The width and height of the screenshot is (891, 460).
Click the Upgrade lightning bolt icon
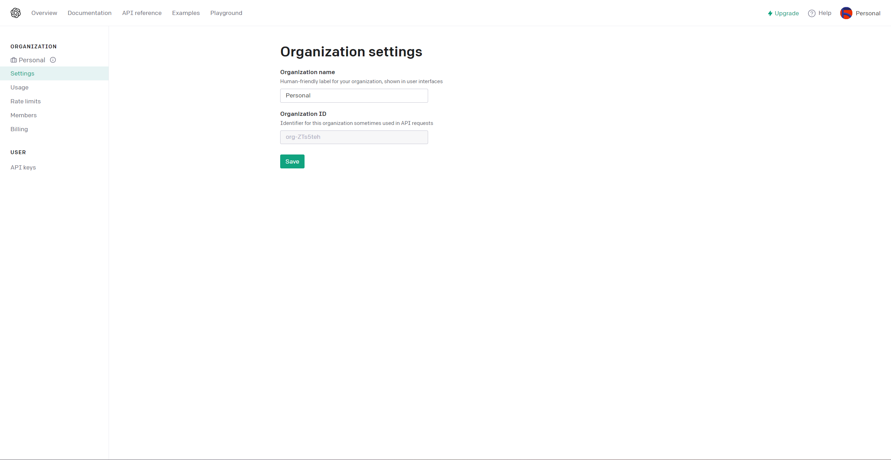pyautogui.click(x=770, y=13)
